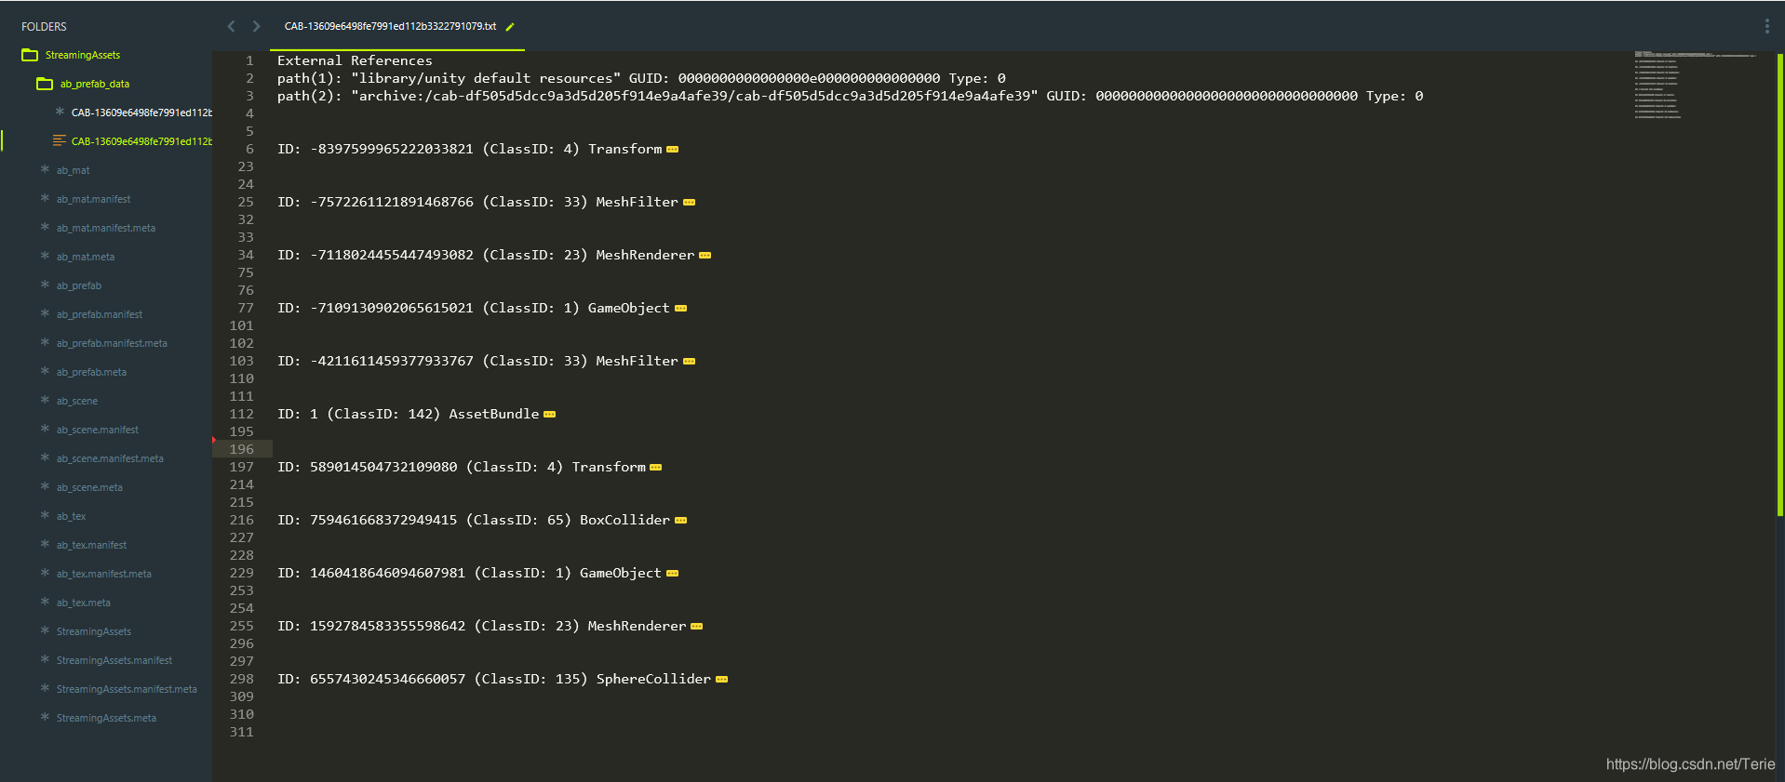Viewport: 1785px width, 782px height.
Task: Collapse the ab_prefab_data folder
Action: [95, 84]
